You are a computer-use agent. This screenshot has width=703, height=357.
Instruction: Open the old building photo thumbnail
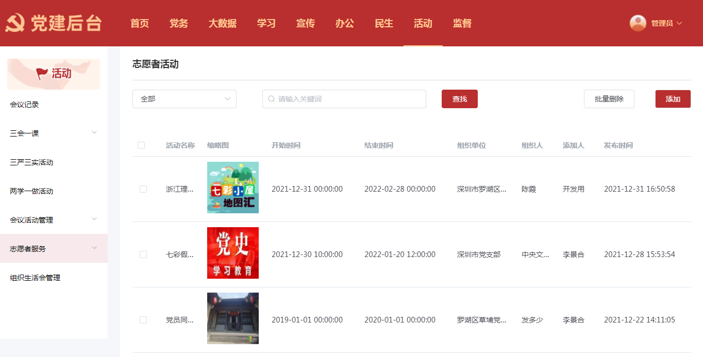(x=232, y=318)
